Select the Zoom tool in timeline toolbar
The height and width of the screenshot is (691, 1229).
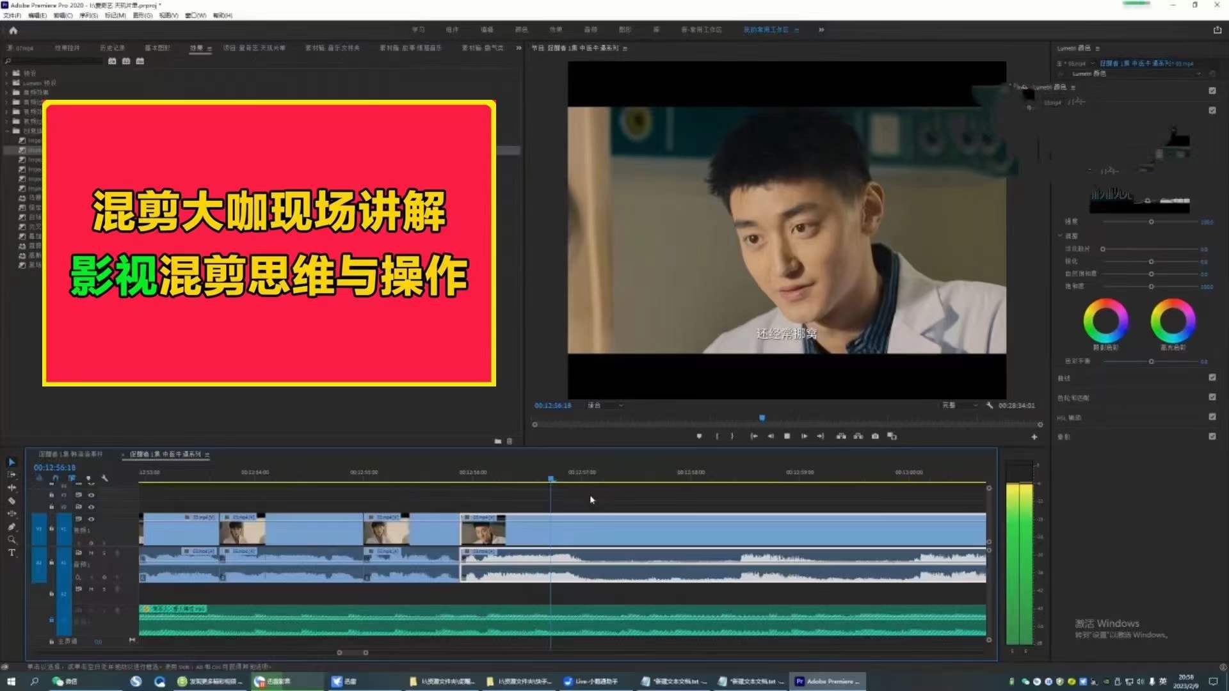tap(12, 539)
